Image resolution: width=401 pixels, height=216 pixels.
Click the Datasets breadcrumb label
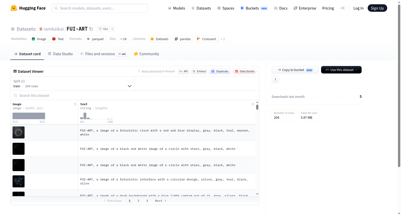click(27, 29)
